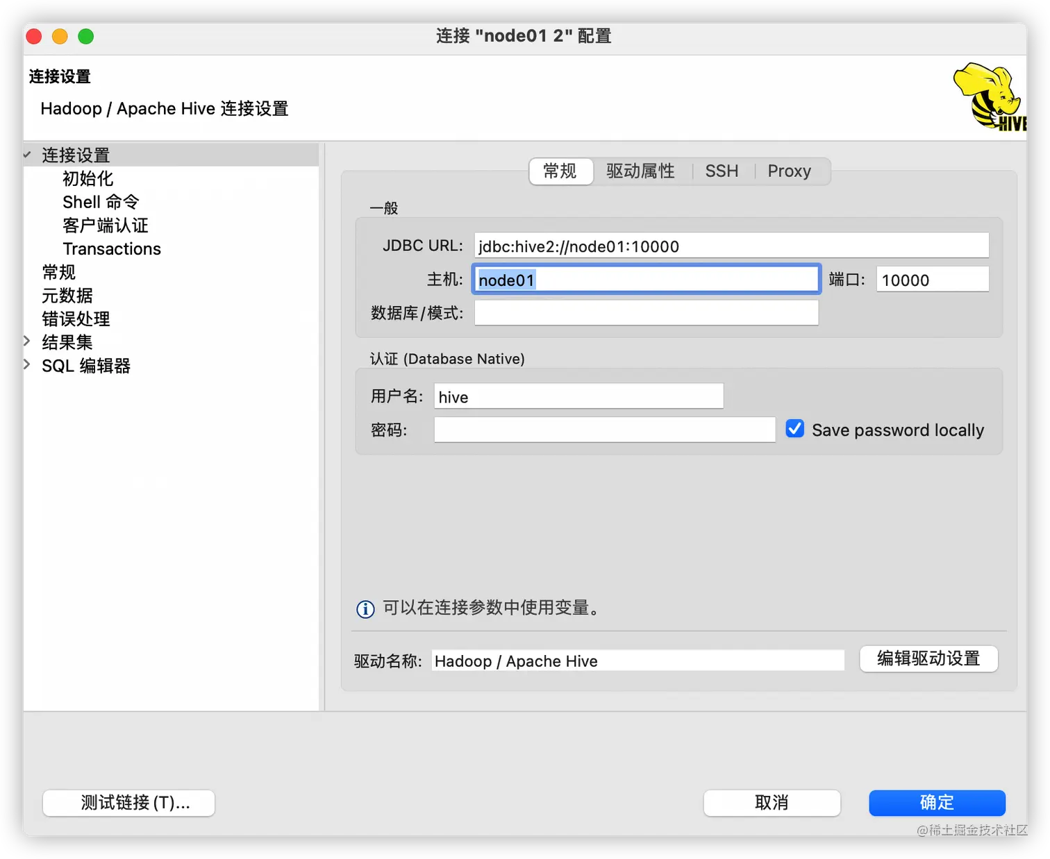Image resolution: width=1050 pixels, height=859 pixels.
Task: Expand the 结果集 tree node
Action: point(27,341)
